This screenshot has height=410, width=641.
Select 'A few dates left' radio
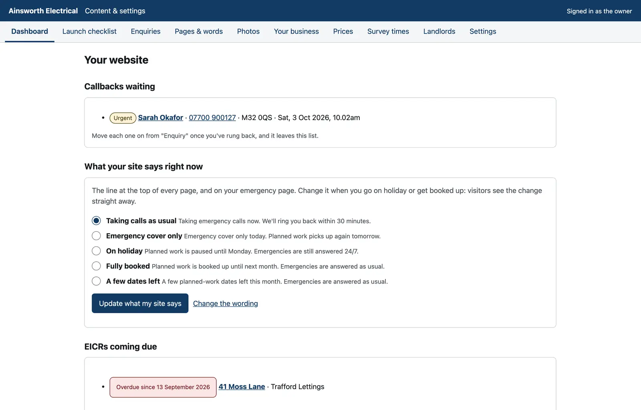(96, 281)
